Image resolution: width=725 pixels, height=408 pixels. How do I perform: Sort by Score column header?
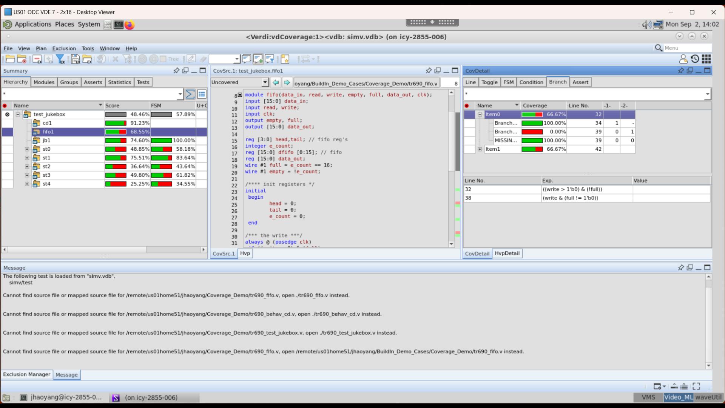[x=126, y=106]
